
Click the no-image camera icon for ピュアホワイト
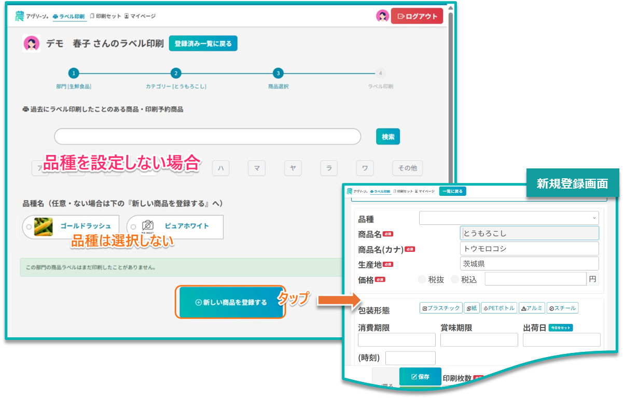[x=148, y=226]
